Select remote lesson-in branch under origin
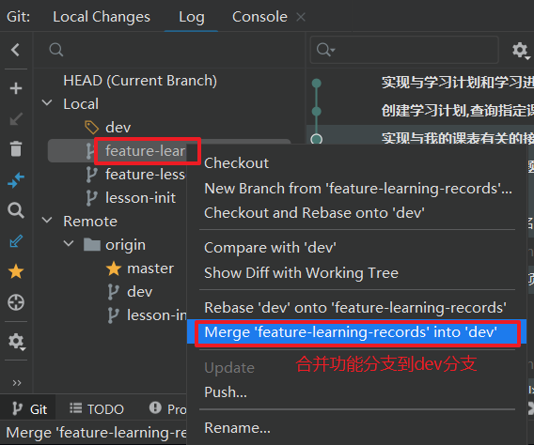Screen dimensions: 534x445 click(x=157, y=315)
